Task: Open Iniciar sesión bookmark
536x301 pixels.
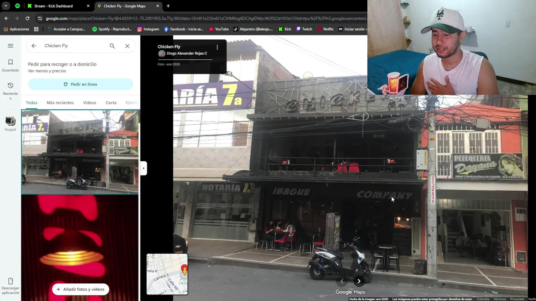Action: (352, 29)
